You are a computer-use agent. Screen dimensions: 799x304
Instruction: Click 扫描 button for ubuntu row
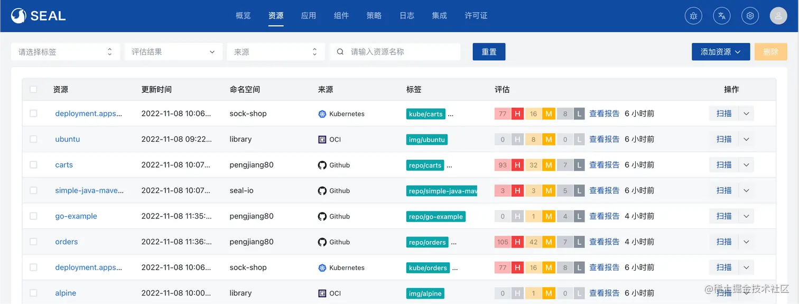[724, 140]
